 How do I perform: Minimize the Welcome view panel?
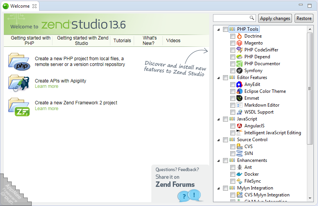pos(301,5)
